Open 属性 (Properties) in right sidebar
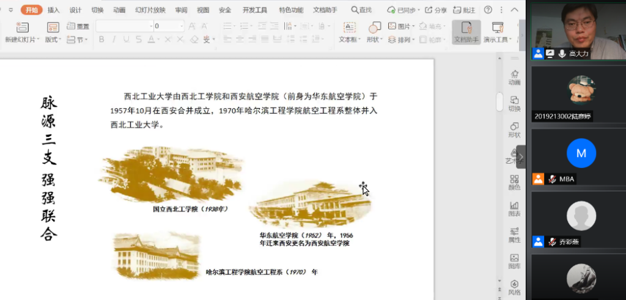Viewport: 626px width, 300px height. 514,235
